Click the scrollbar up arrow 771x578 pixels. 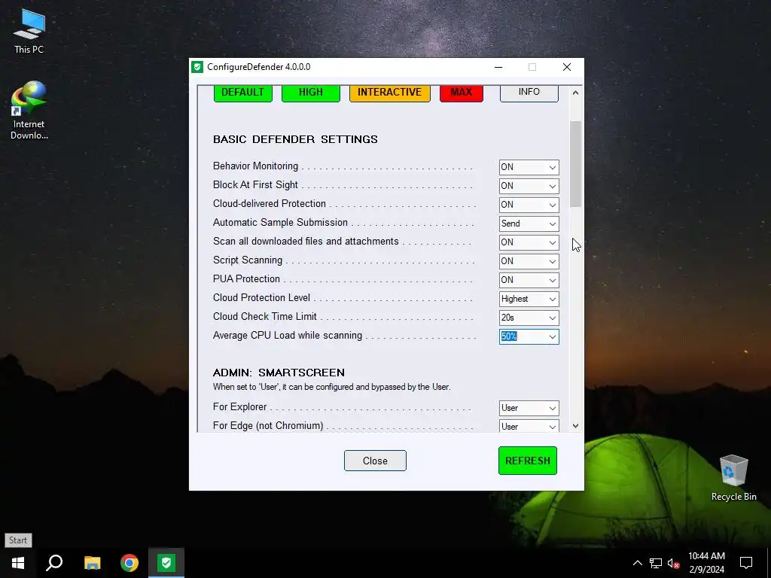(576, 93)
